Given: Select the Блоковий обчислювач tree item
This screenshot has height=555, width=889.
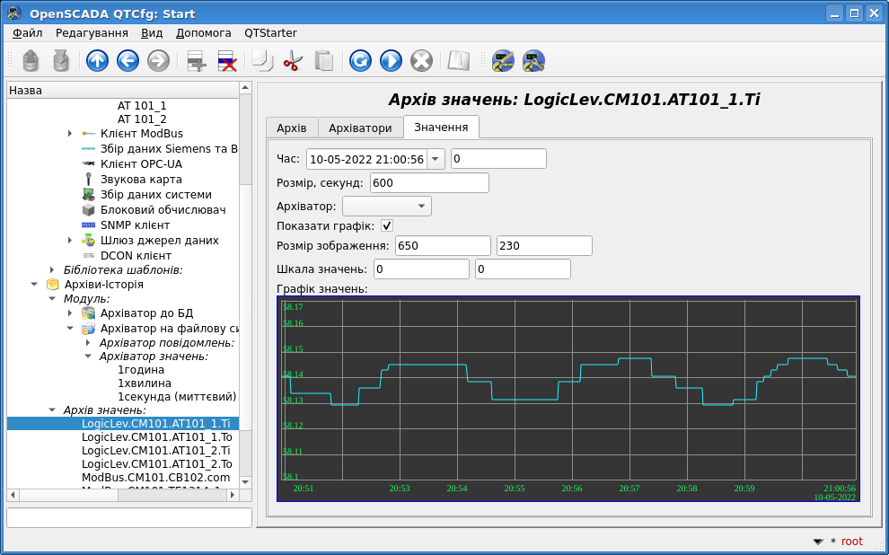Looking at the screenshot, I should (x=163, y=210).
